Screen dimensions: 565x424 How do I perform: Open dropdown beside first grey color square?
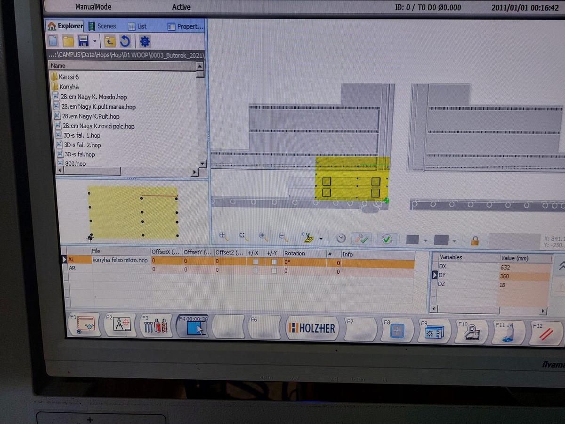[425, 240]
